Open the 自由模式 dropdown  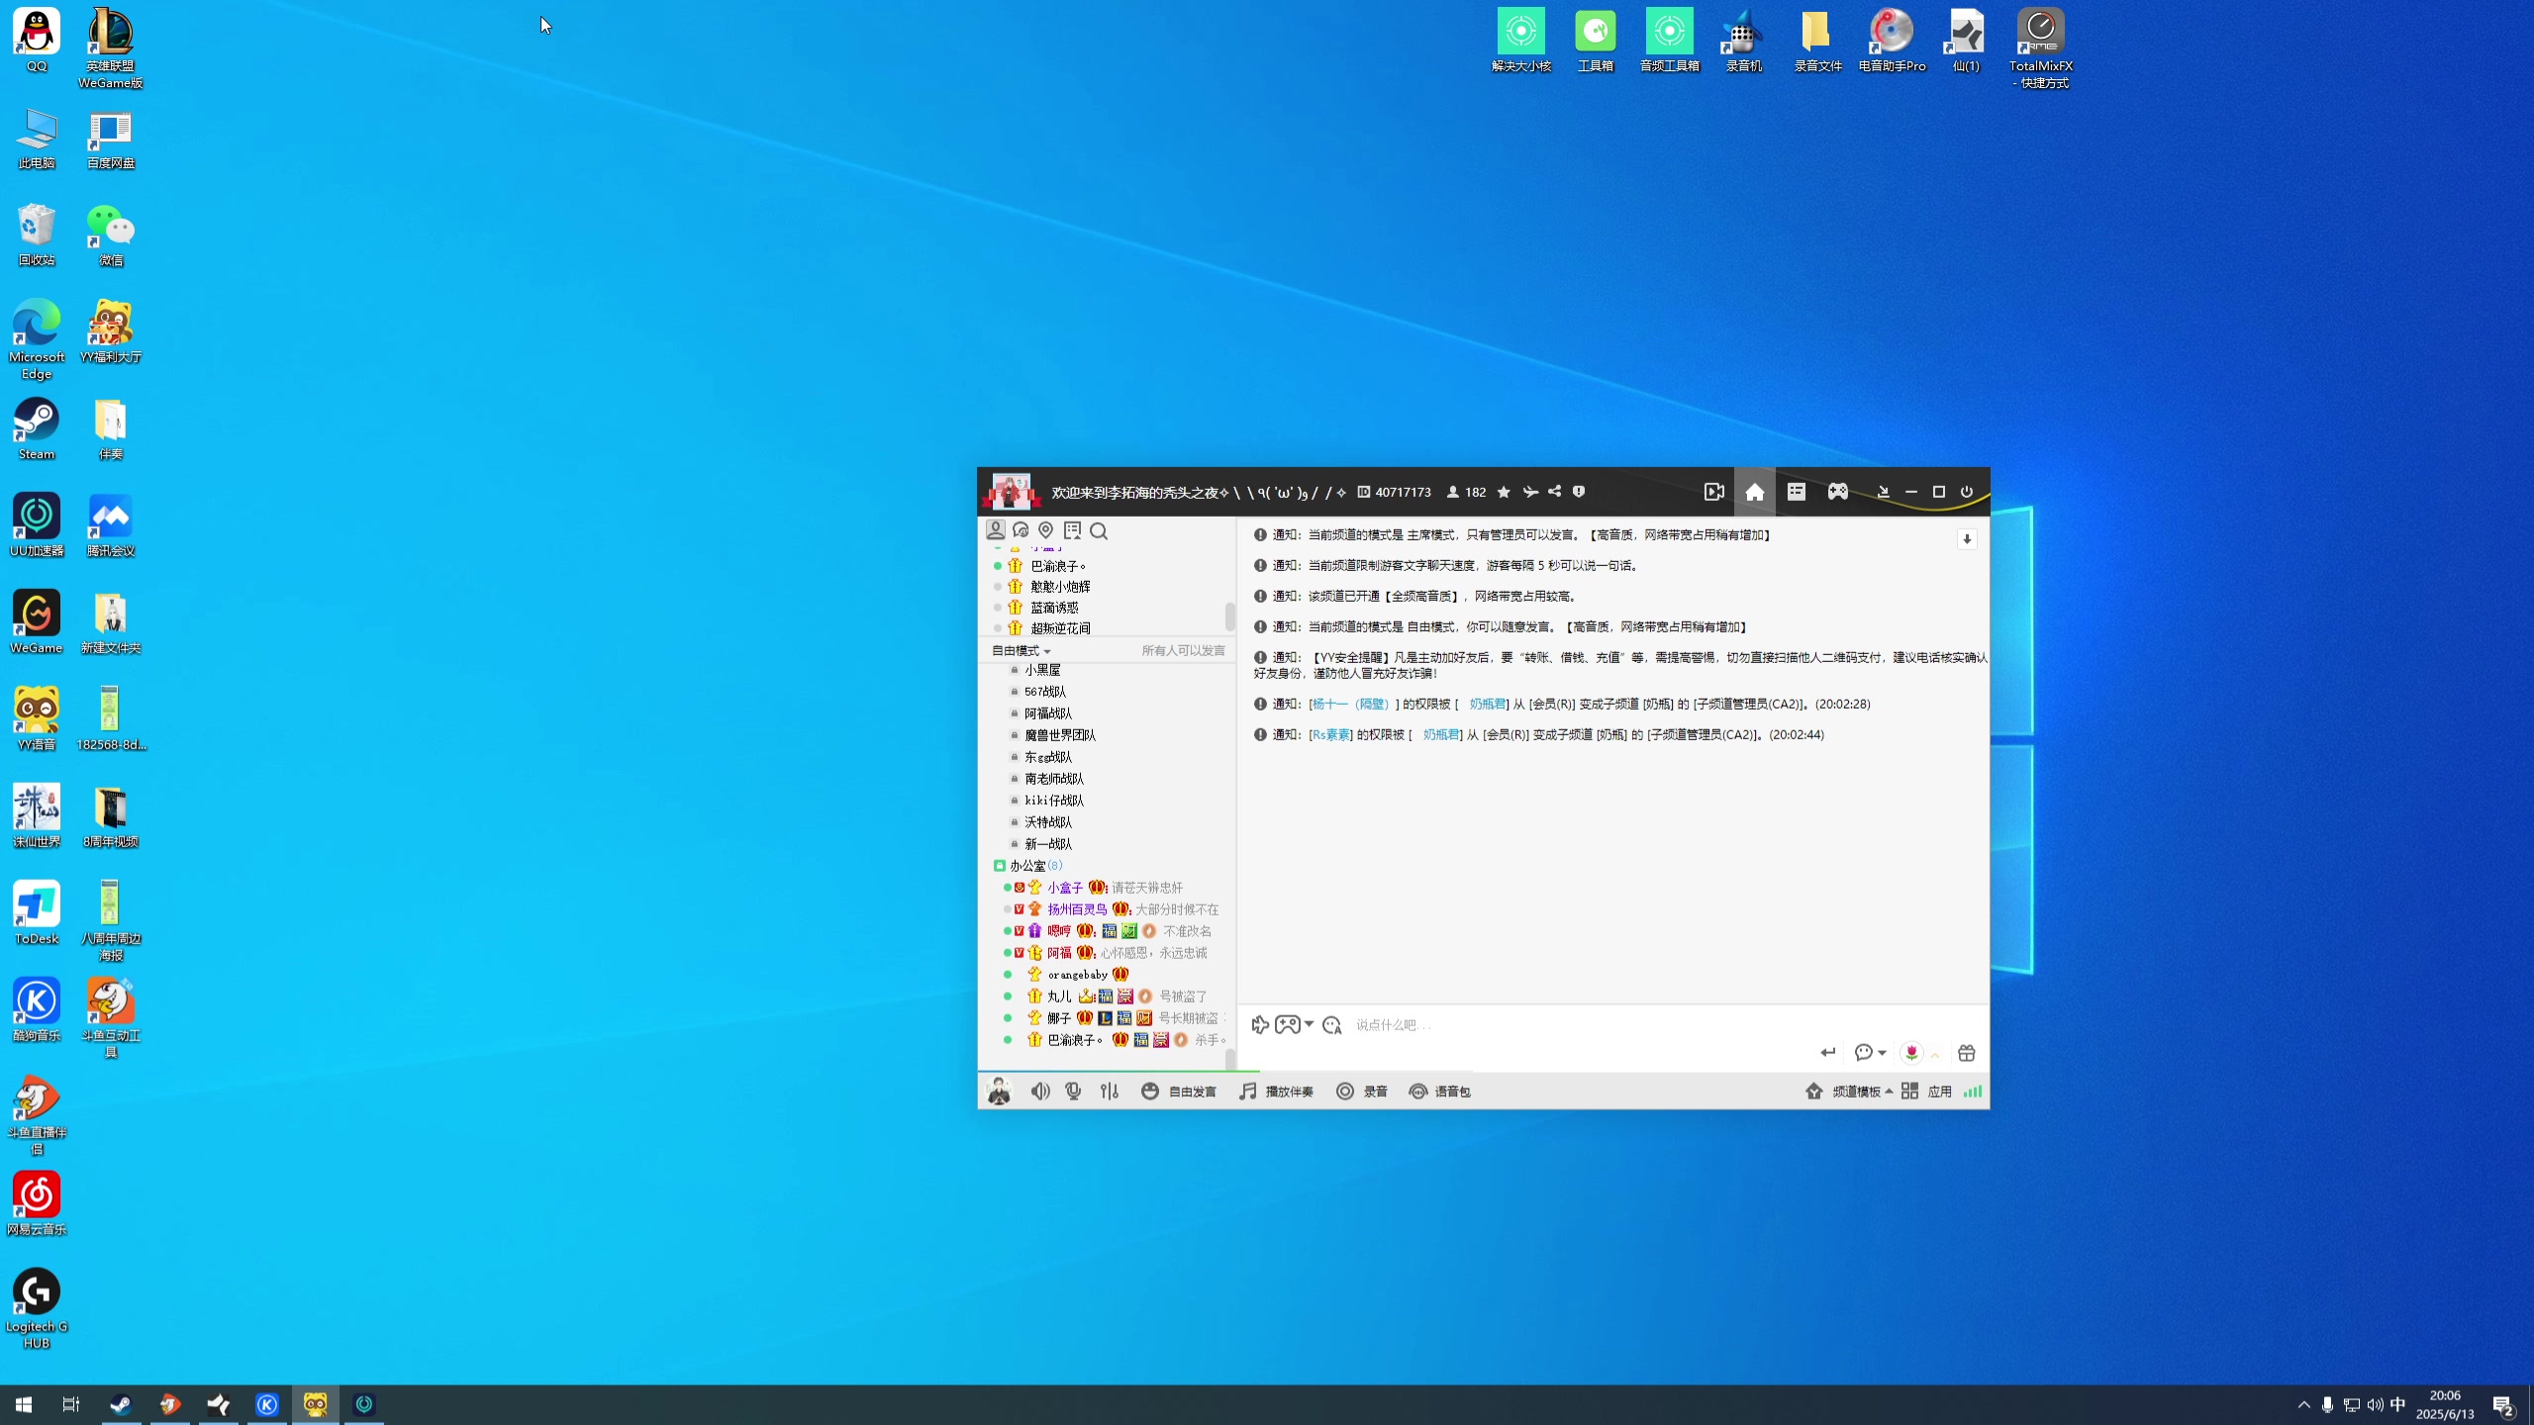coord(1021,650)
